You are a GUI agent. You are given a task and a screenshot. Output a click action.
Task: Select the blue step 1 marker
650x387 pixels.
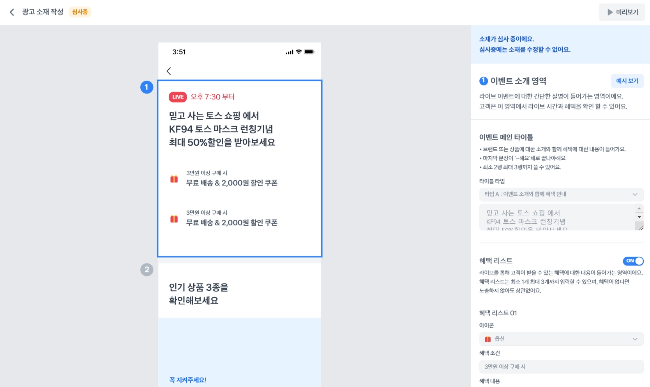(x=147, y=87)
